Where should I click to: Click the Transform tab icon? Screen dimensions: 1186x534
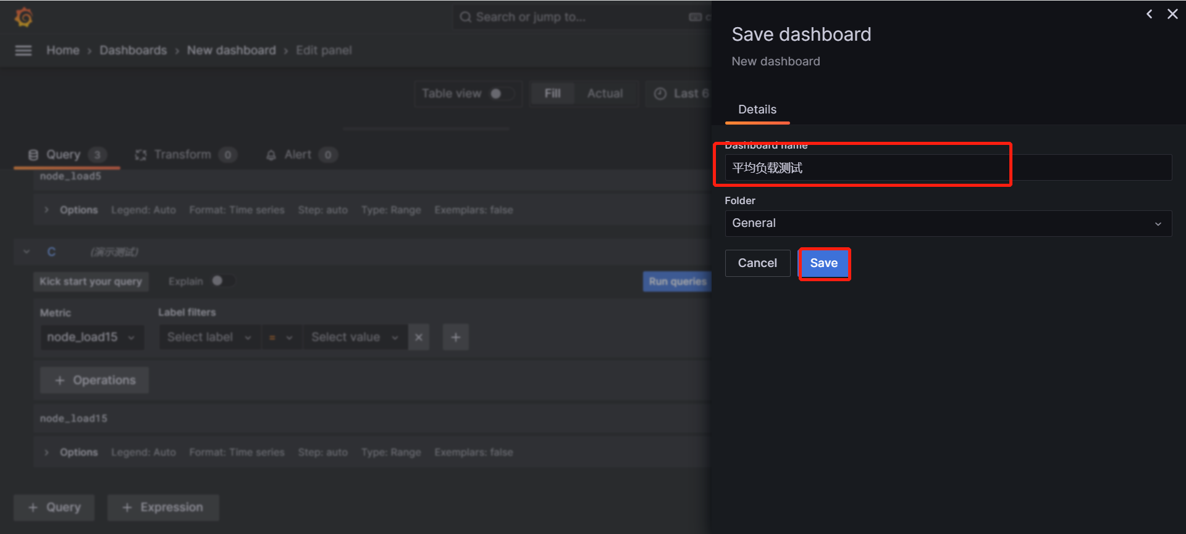point(141,155)
